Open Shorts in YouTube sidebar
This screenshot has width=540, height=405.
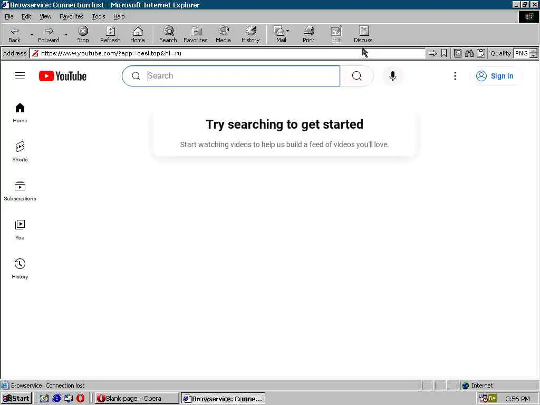pos(20,151)
